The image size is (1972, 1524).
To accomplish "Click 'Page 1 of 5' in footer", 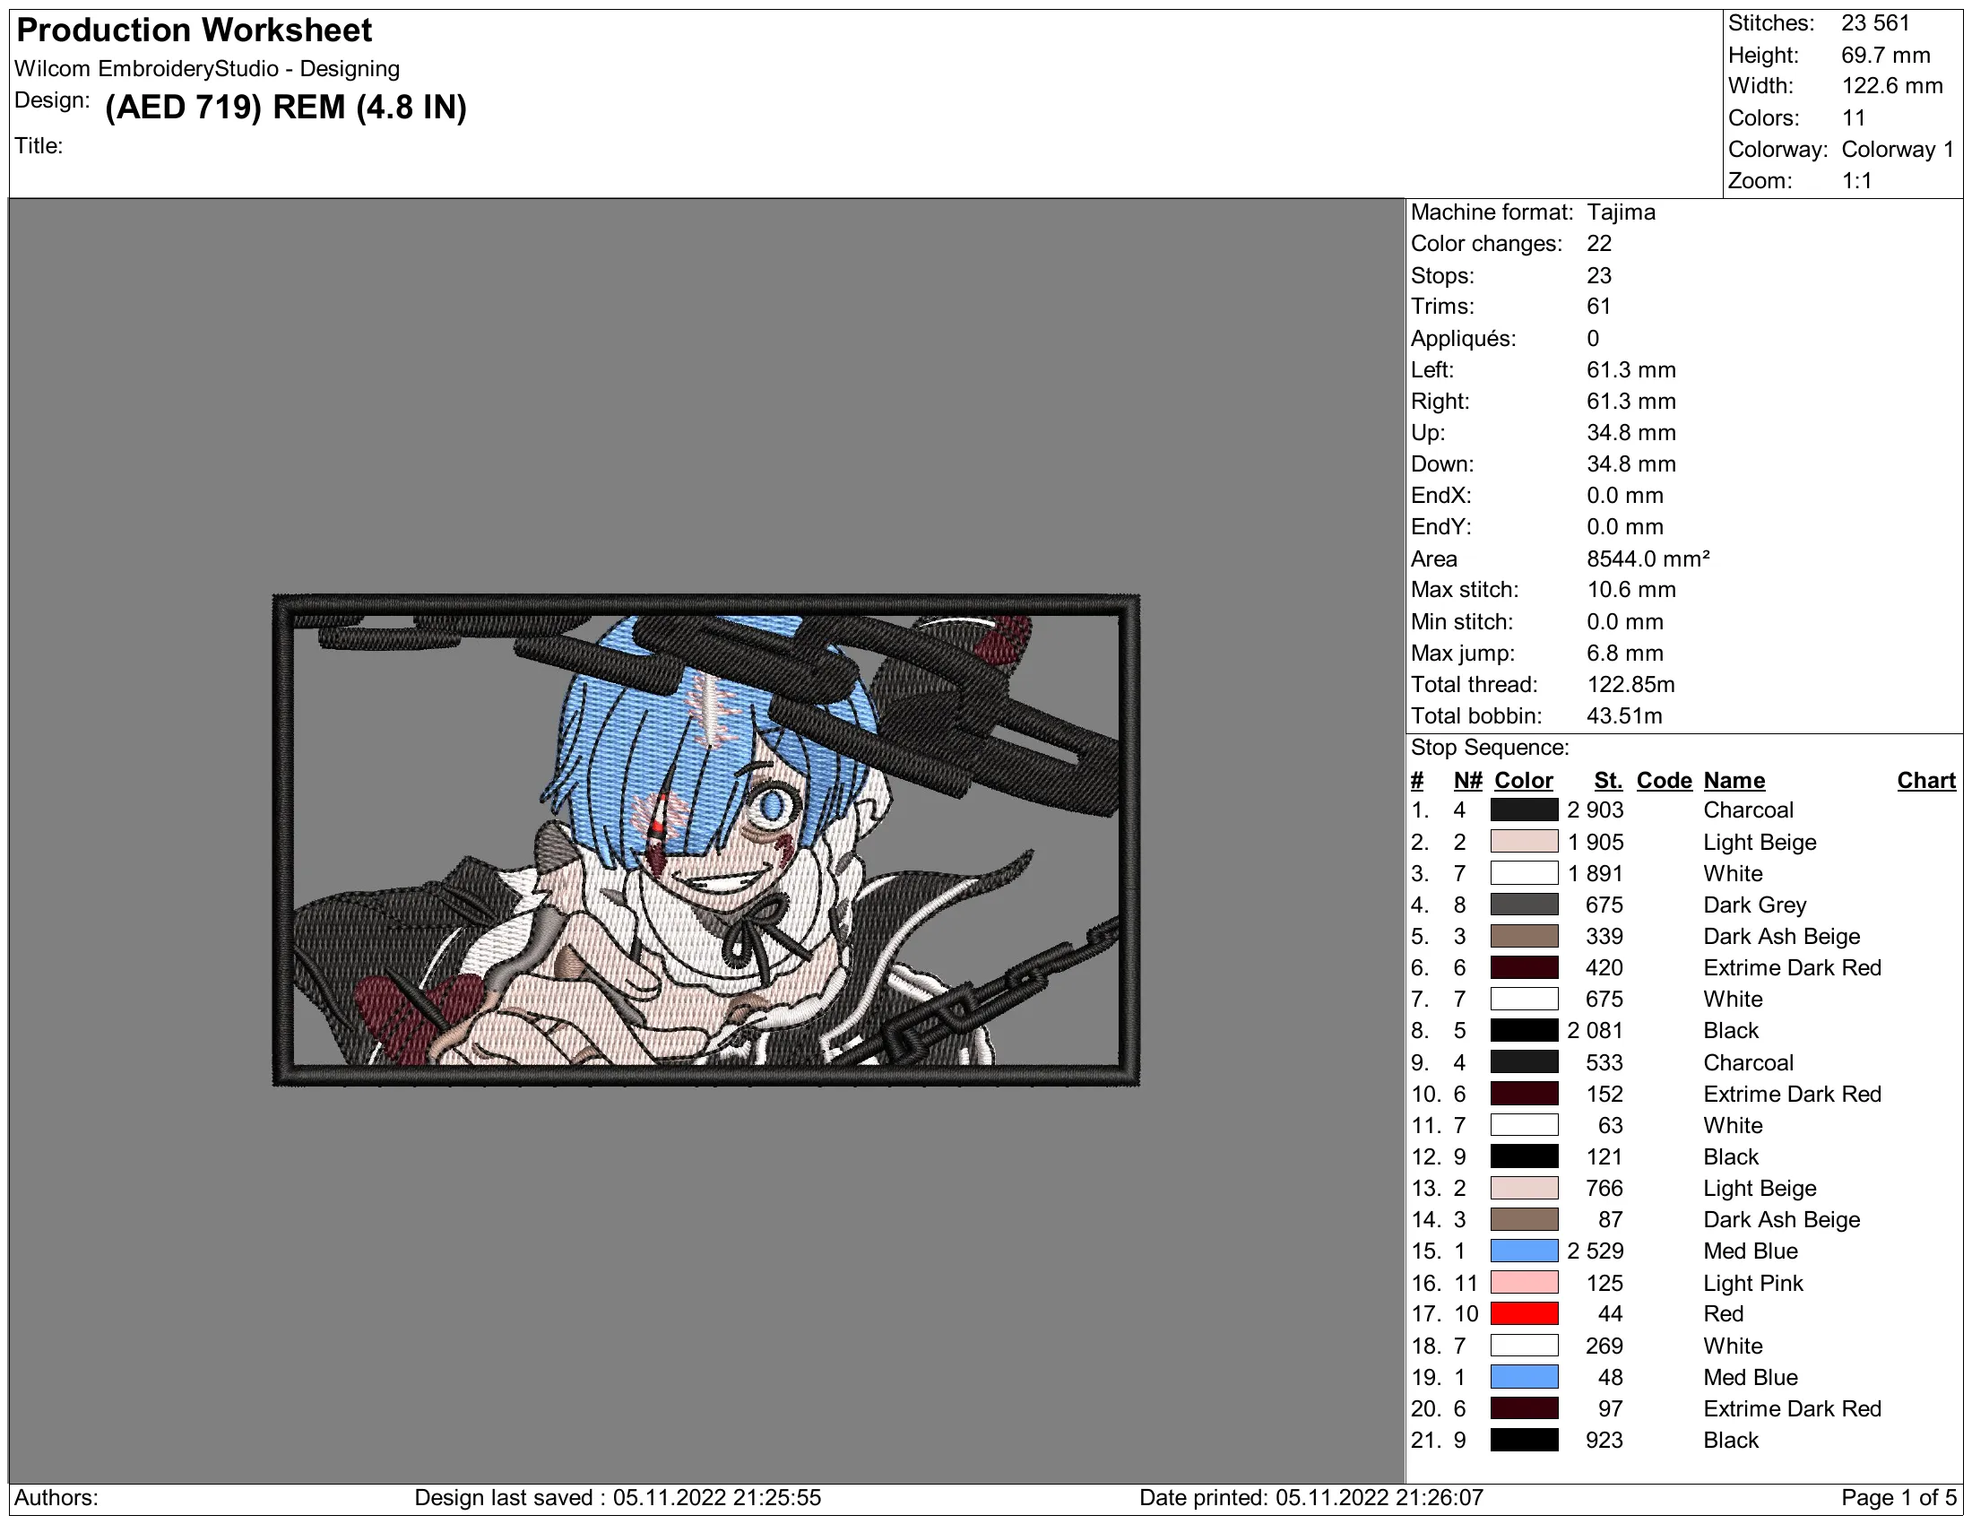I will 1898,1498.
